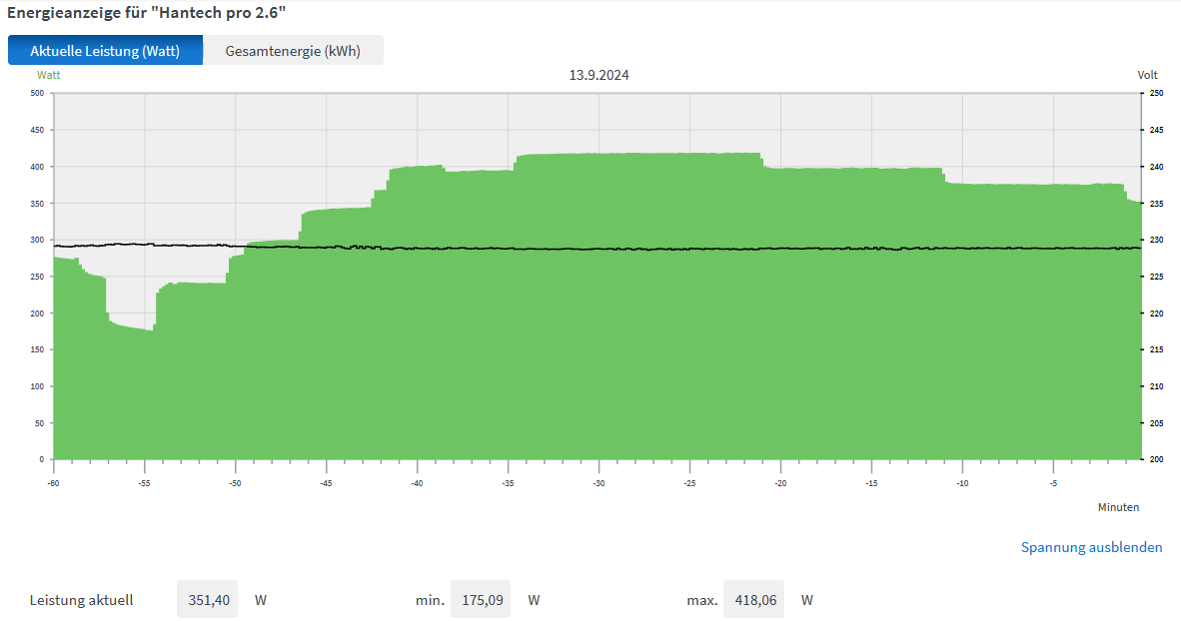Click the -60 minute tick label
1181x621 pixels.
pos(53,484)
